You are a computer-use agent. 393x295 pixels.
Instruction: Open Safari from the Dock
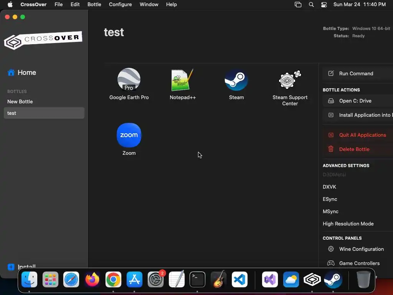tap(71, 280)
